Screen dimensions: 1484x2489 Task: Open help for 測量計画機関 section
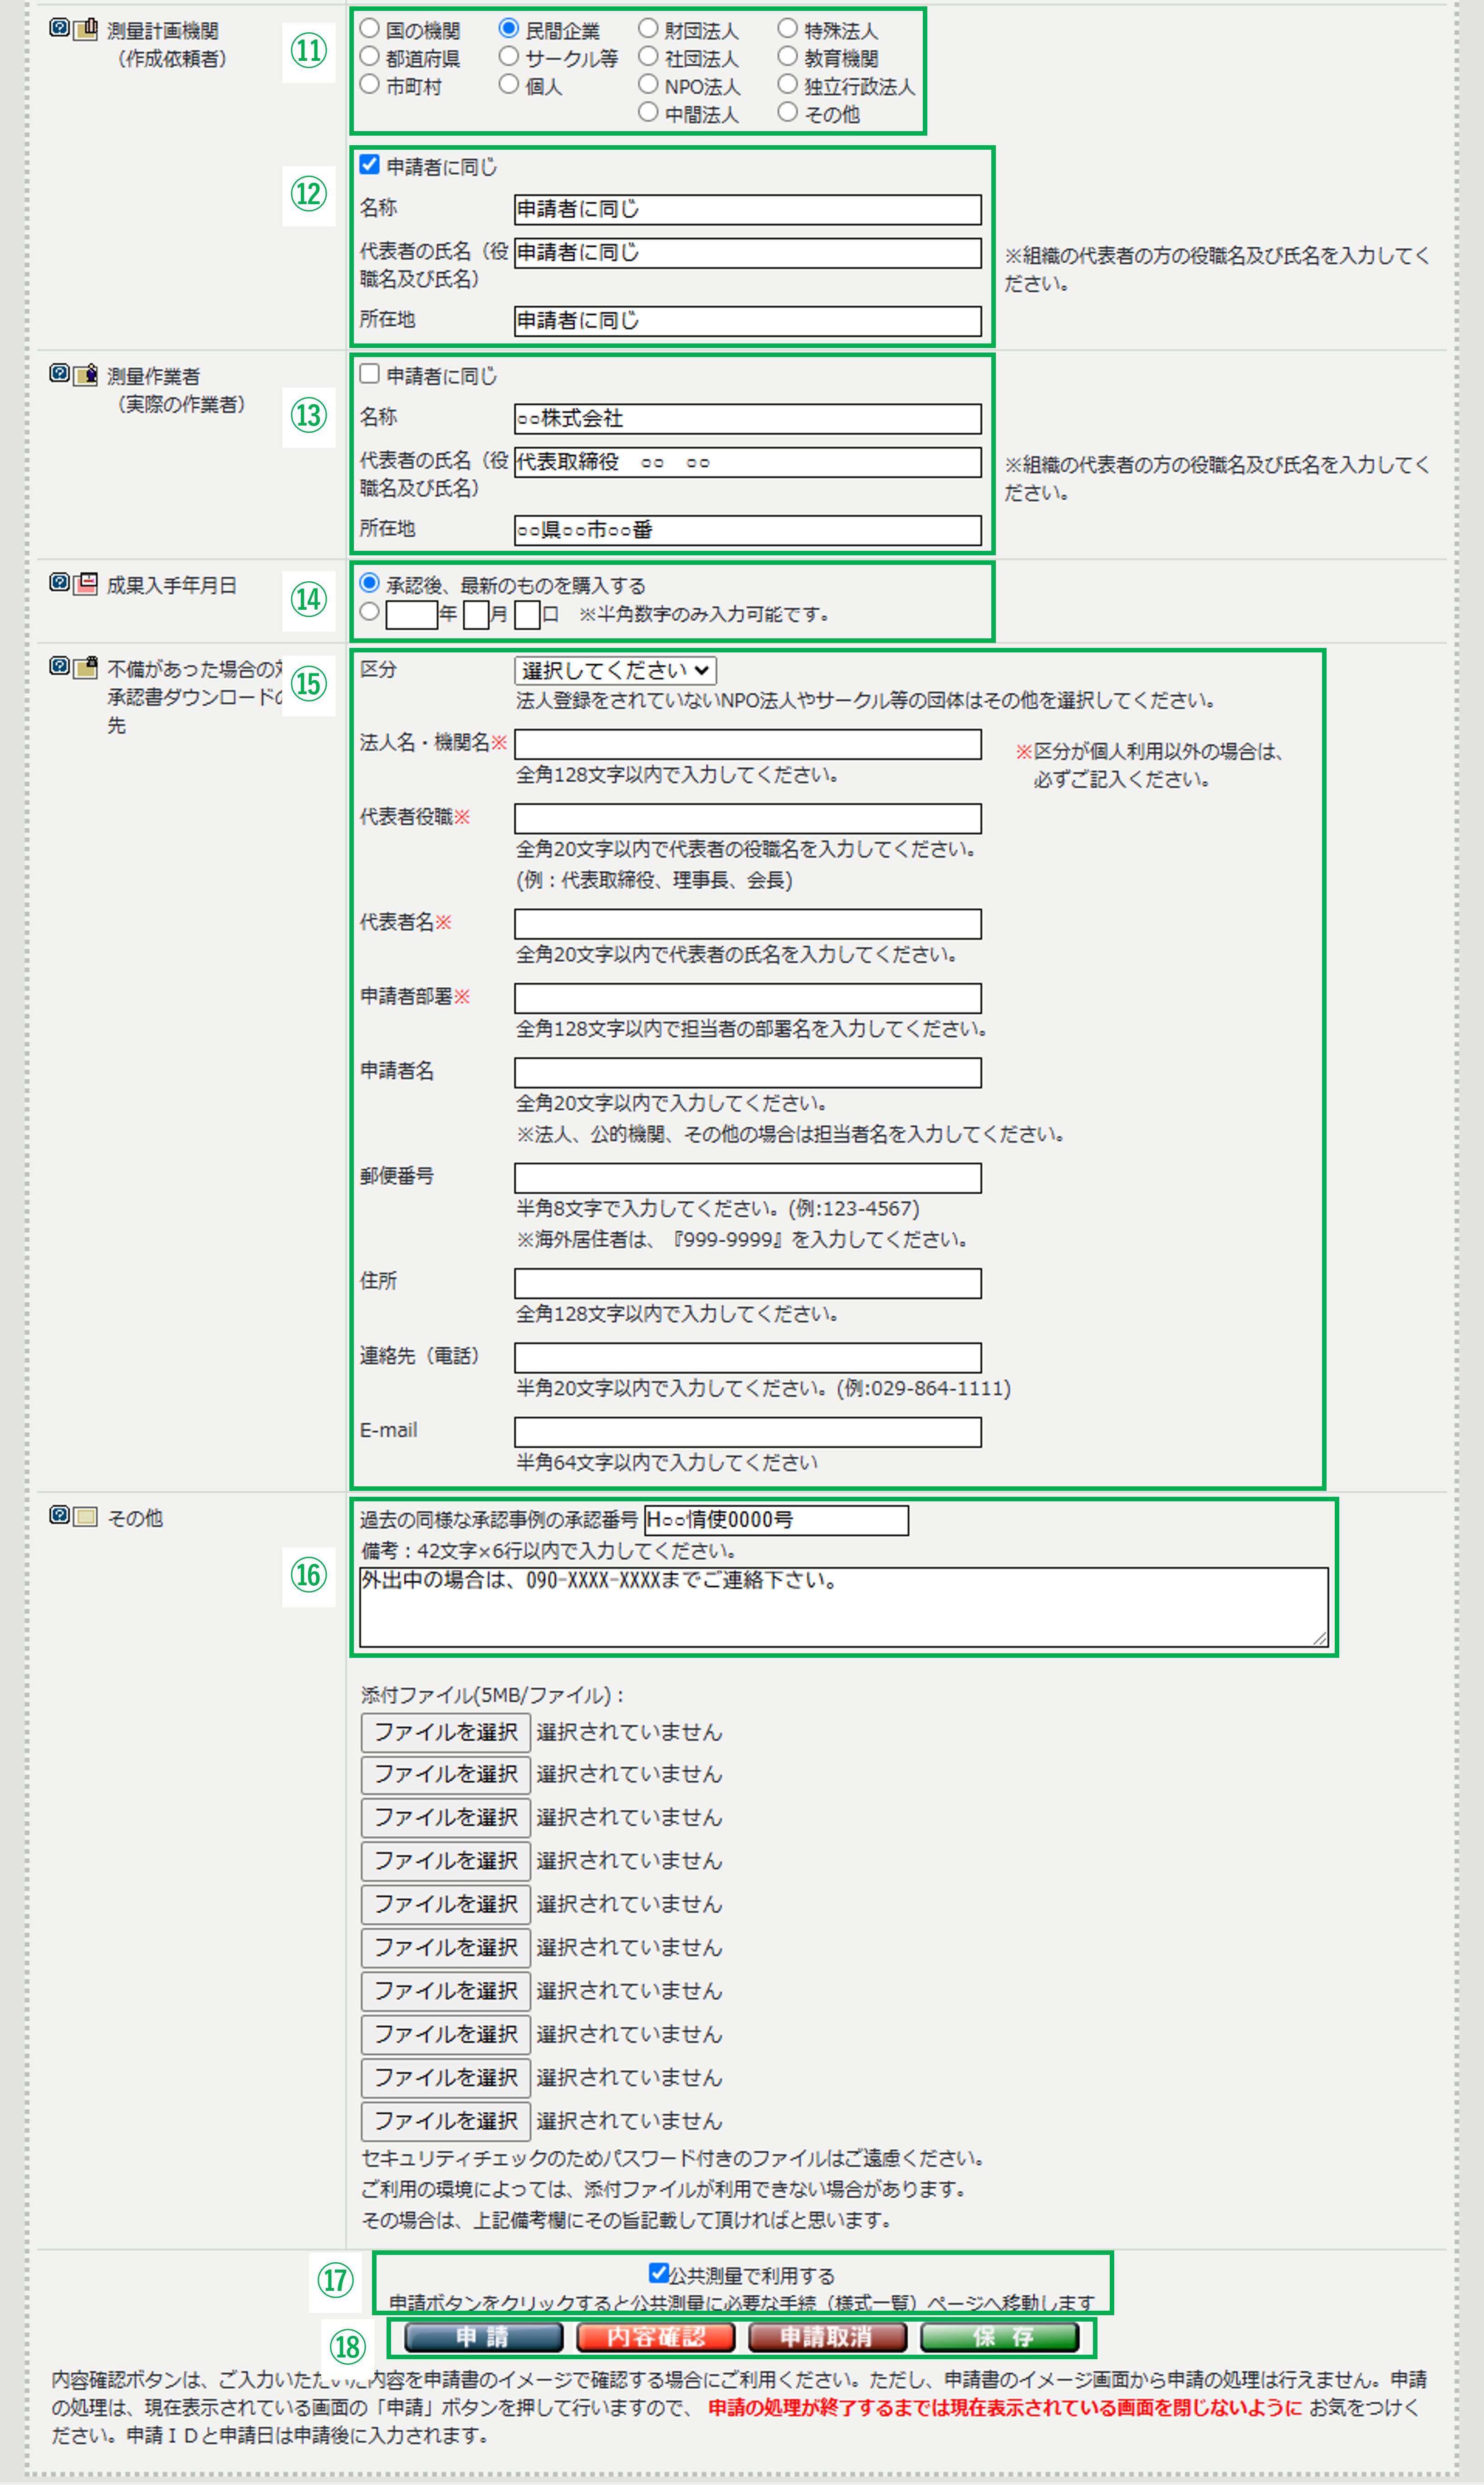coord(59,28)
